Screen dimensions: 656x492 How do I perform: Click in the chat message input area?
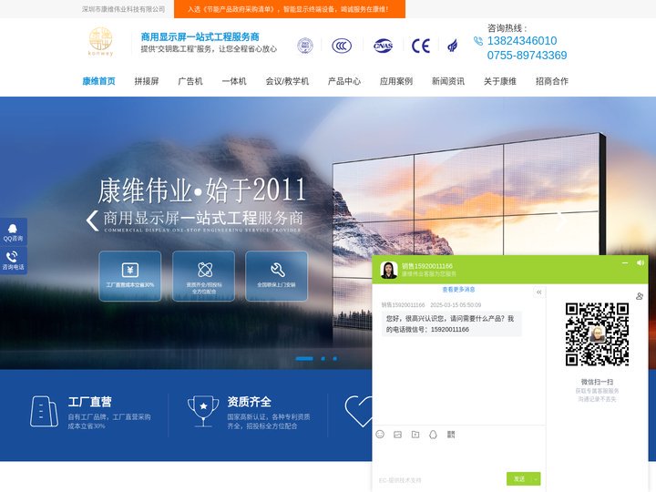pyautogui.click(x=458, y=456)
